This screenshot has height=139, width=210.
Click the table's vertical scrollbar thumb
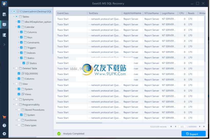[x=205, y=39]
